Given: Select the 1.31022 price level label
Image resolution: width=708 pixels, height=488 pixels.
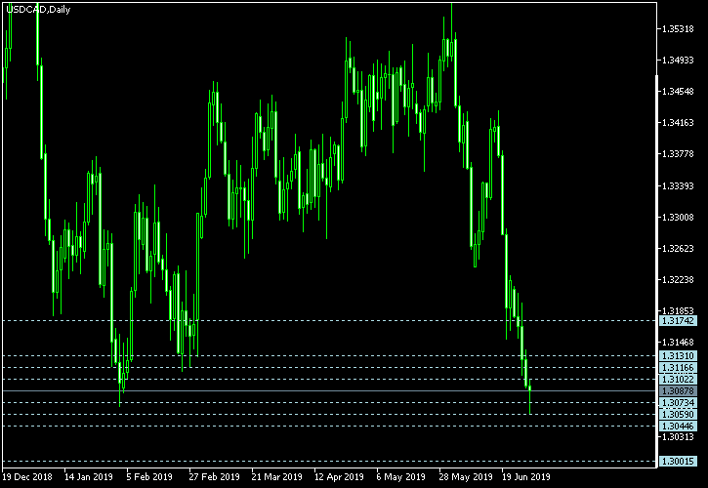Looking at the screenshot, I should (x=678, y=380).
